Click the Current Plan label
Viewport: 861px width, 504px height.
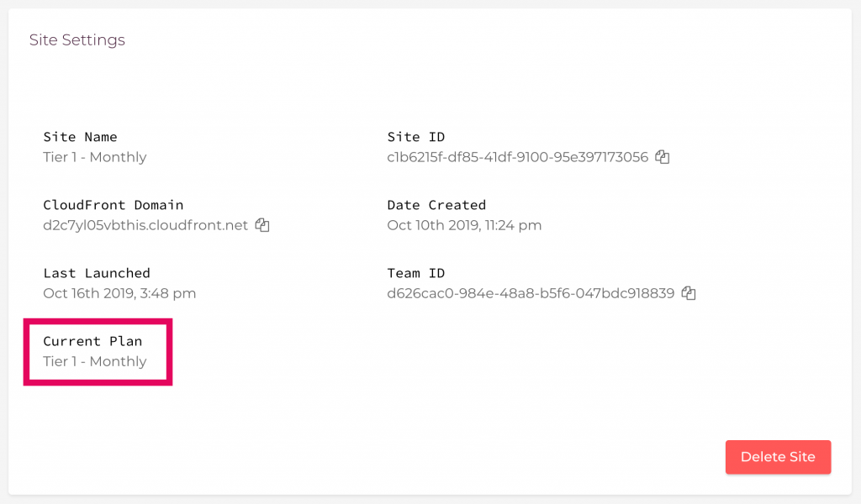point(92,341)
